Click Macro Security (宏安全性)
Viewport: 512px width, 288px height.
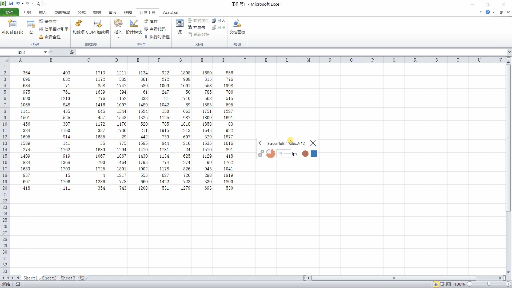point(50,37)
